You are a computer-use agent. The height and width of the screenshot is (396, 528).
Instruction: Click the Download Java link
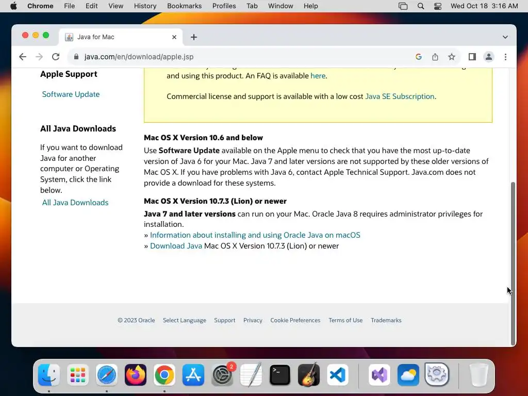point(176,246)
